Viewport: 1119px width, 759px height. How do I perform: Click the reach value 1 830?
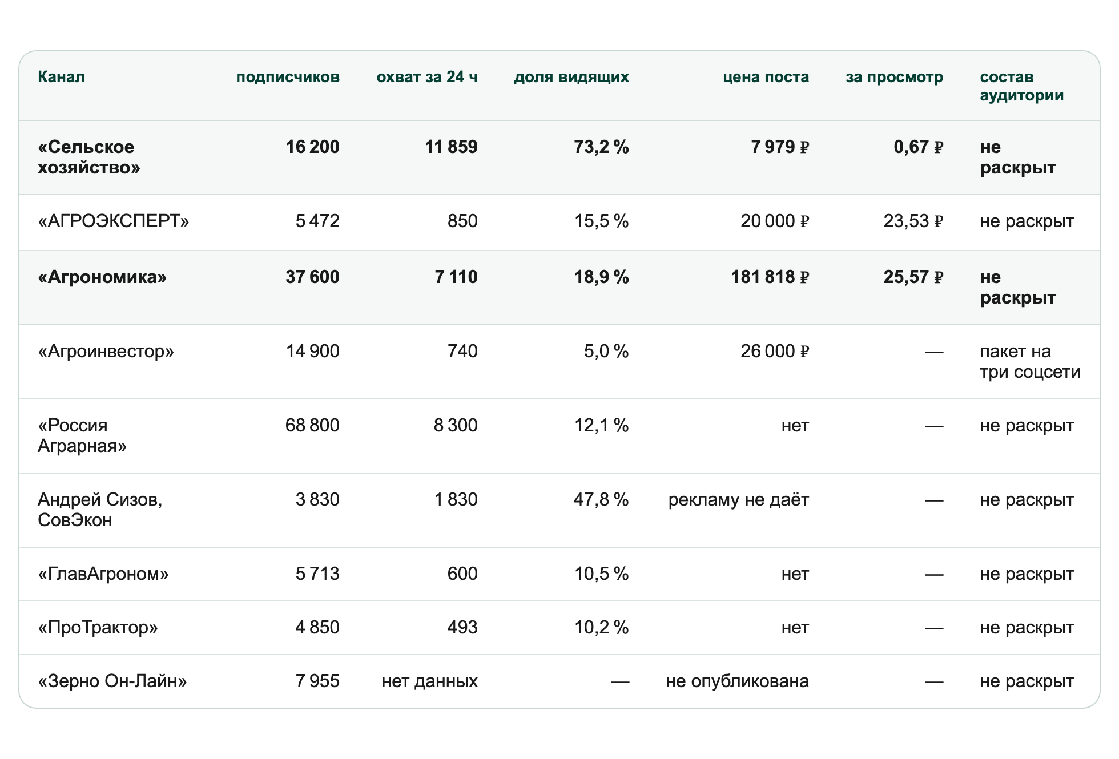click(456, 500)
